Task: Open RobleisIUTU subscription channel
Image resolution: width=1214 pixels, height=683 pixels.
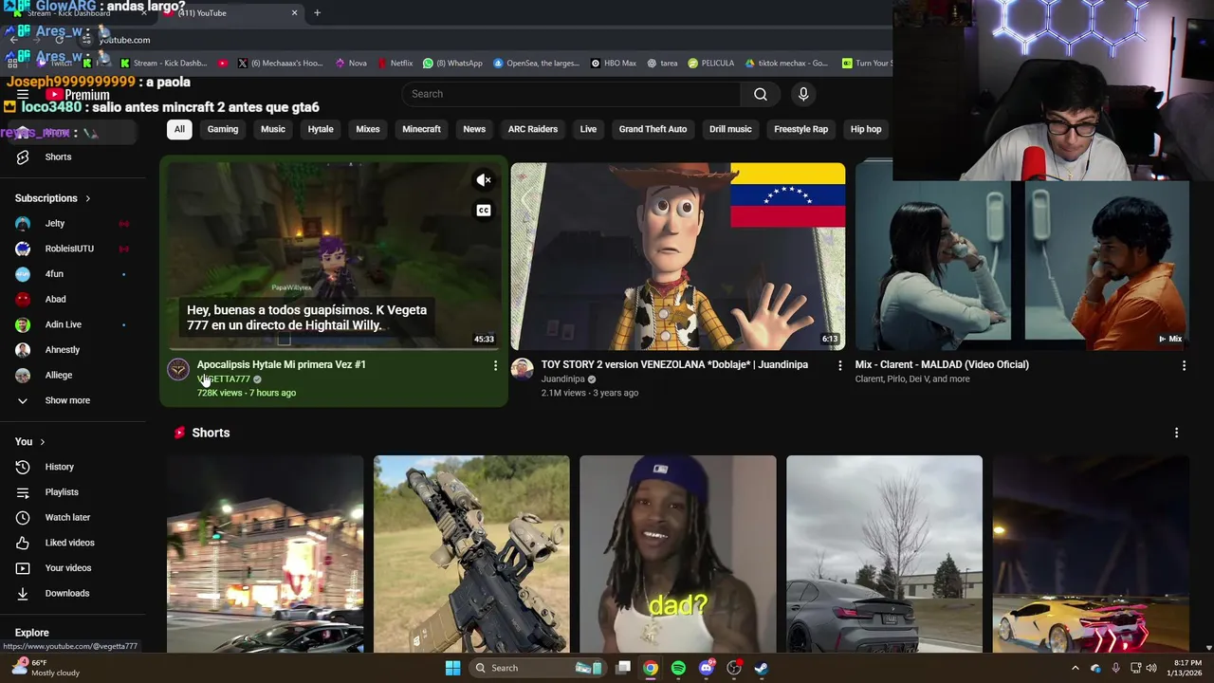Action: pyautogui.click(x=69, y=249)
